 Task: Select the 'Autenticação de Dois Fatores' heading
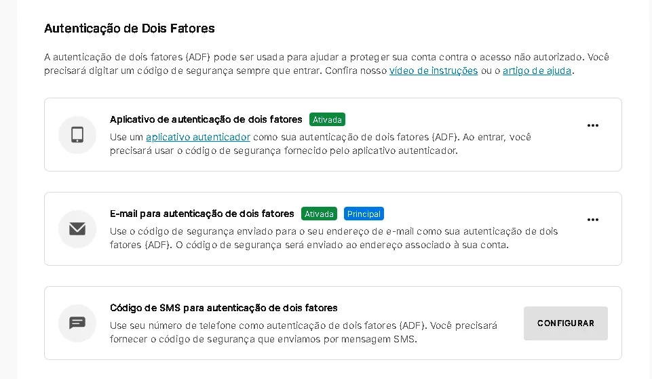coord(130,28)
